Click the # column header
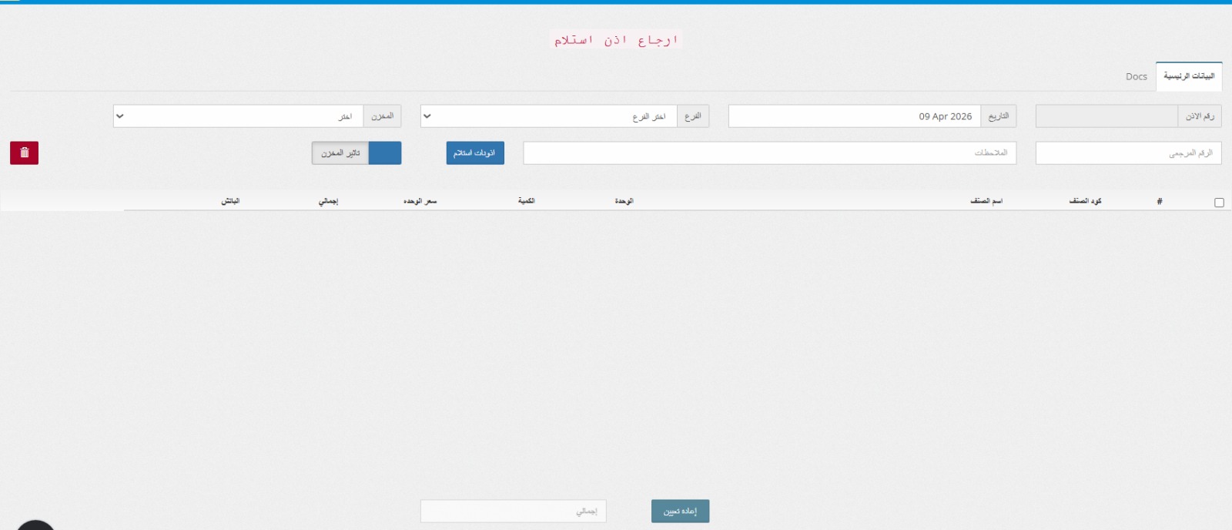Viewport: 1232px width, 530px height. (x=1160, y=201)
